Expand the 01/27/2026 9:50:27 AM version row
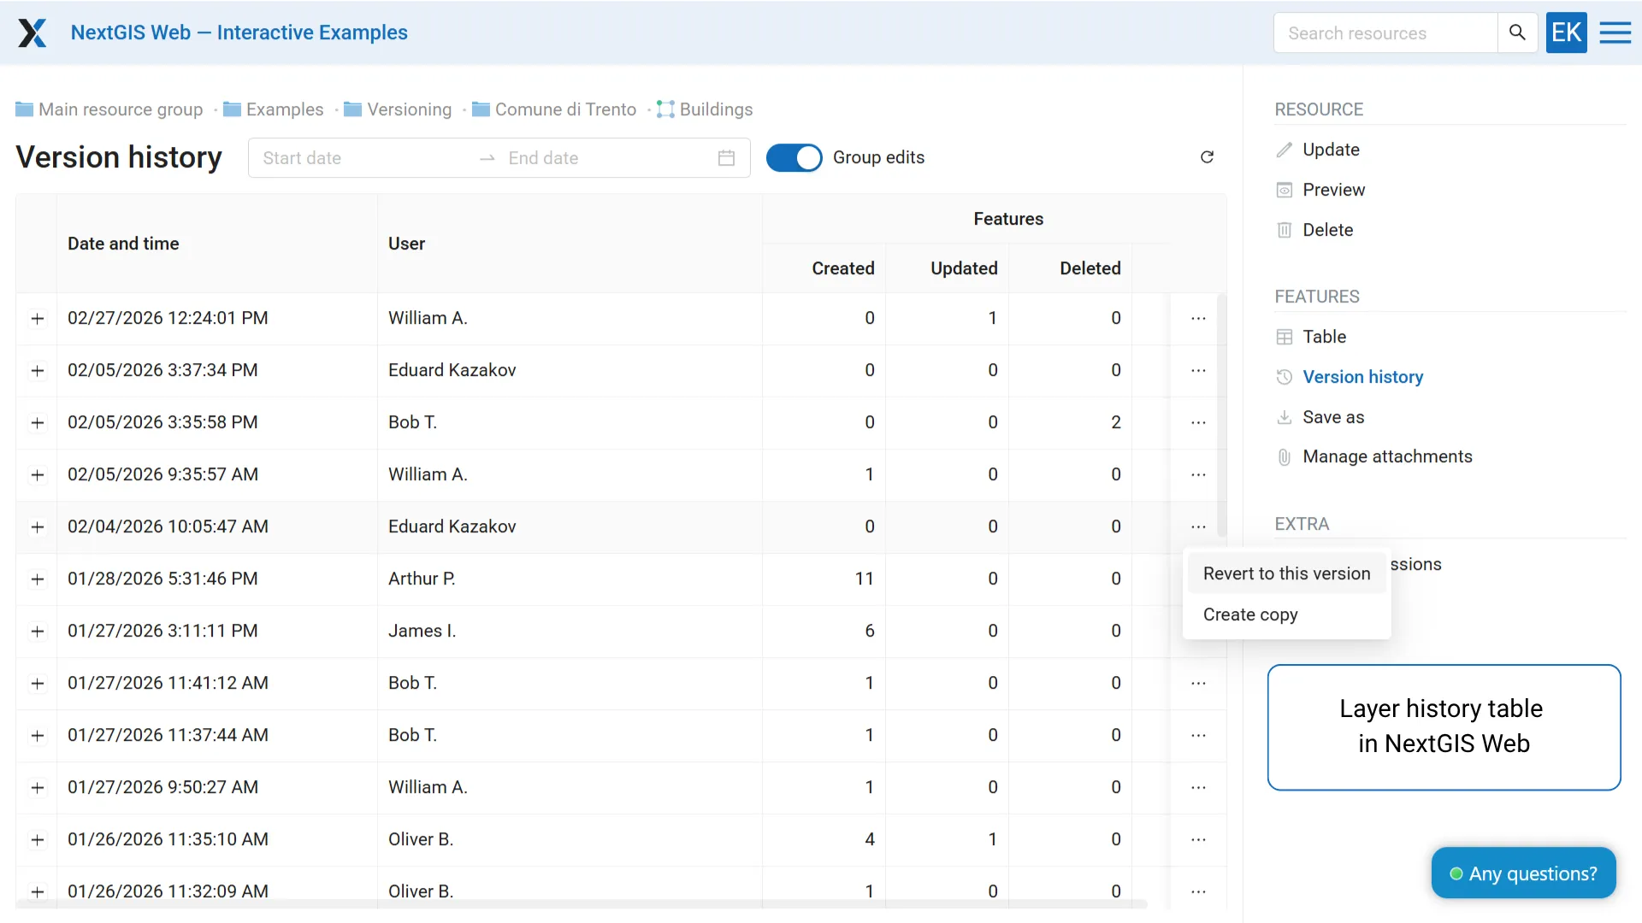 coord(37,788)
